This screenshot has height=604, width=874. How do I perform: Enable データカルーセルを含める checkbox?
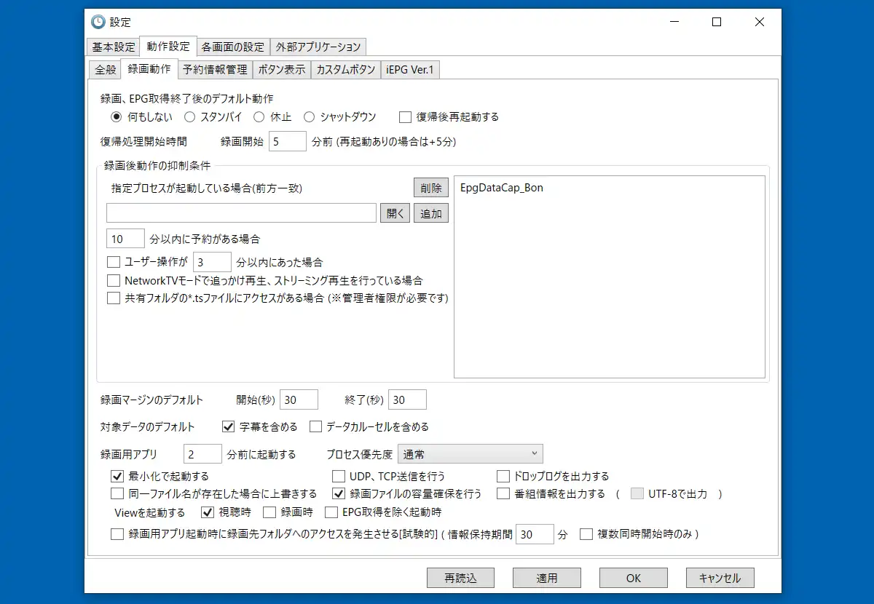[x=315, y=426]
